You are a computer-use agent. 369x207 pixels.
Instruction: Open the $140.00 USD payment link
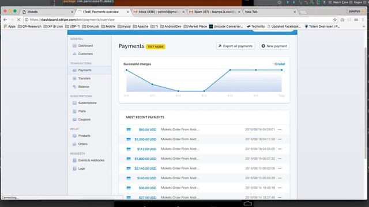[x=146, y=178]
